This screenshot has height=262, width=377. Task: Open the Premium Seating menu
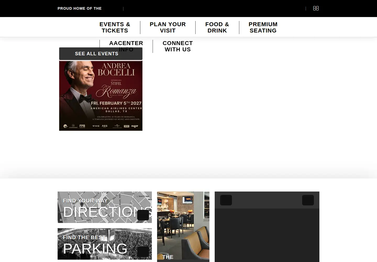pyautogui.click(x=263, y=28)
